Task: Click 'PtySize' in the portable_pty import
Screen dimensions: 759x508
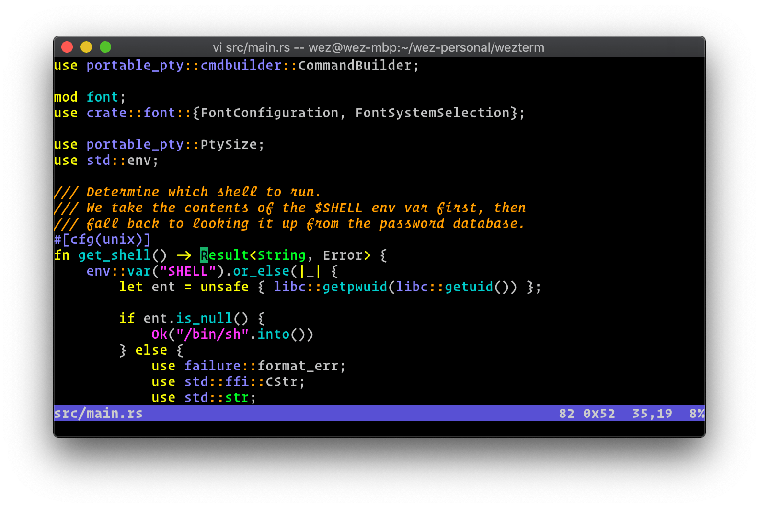Action: pyautogui.click(x=229, y=144)
